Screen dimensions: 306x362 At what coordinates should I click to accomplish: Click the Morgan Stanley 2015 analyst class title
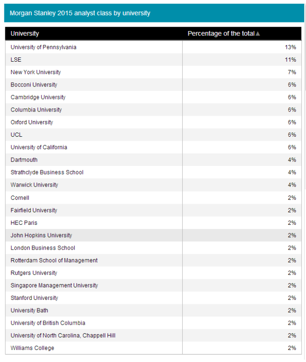pos(80,13)
